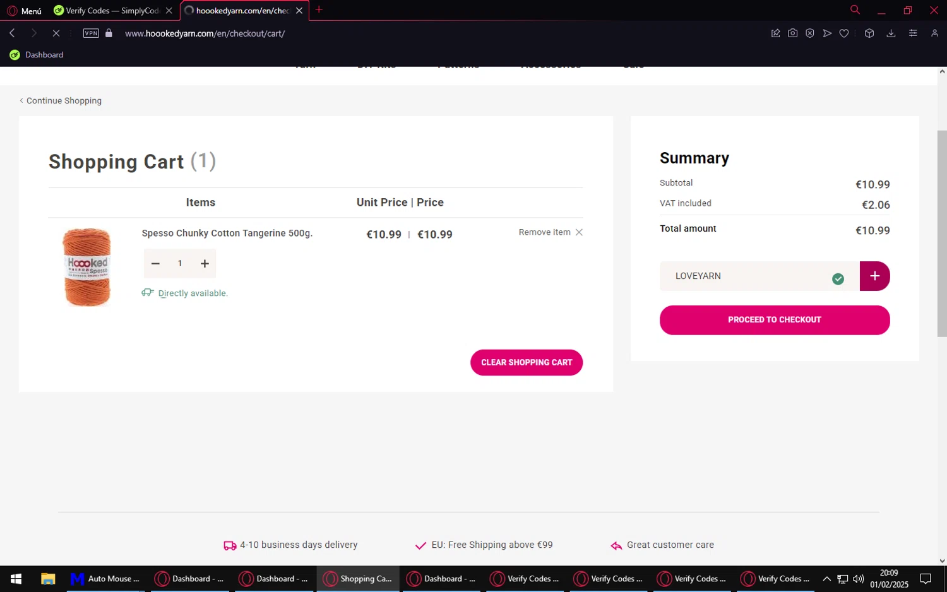This screenshot has height=592, width=947.
Task: Open the volume control in tray
Action: coord(859,579)
